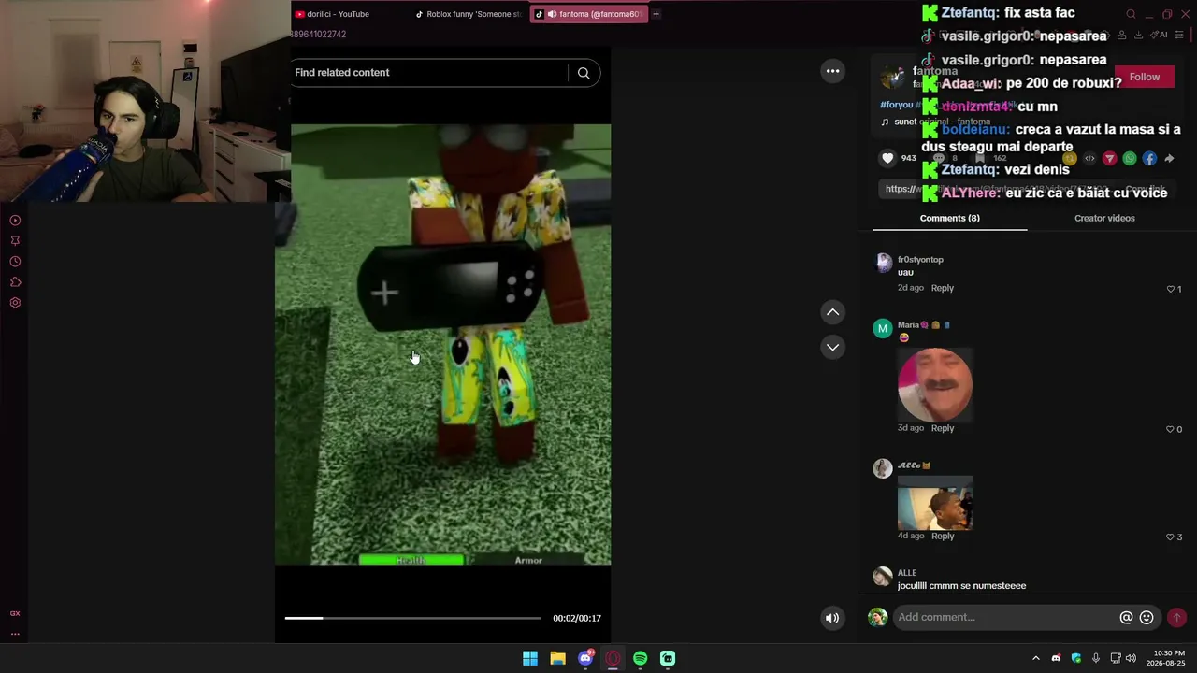Image resolution: width=1197 pixels, height=673 pixels.
Task: Click the video progress bar
Action: coord(412,618)
